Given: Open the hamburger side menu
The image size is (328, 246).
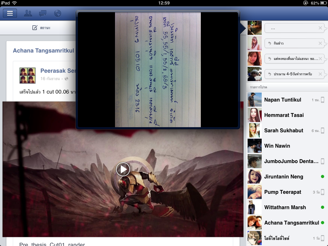Looking at the screenshot, I should tap(10, 13).
